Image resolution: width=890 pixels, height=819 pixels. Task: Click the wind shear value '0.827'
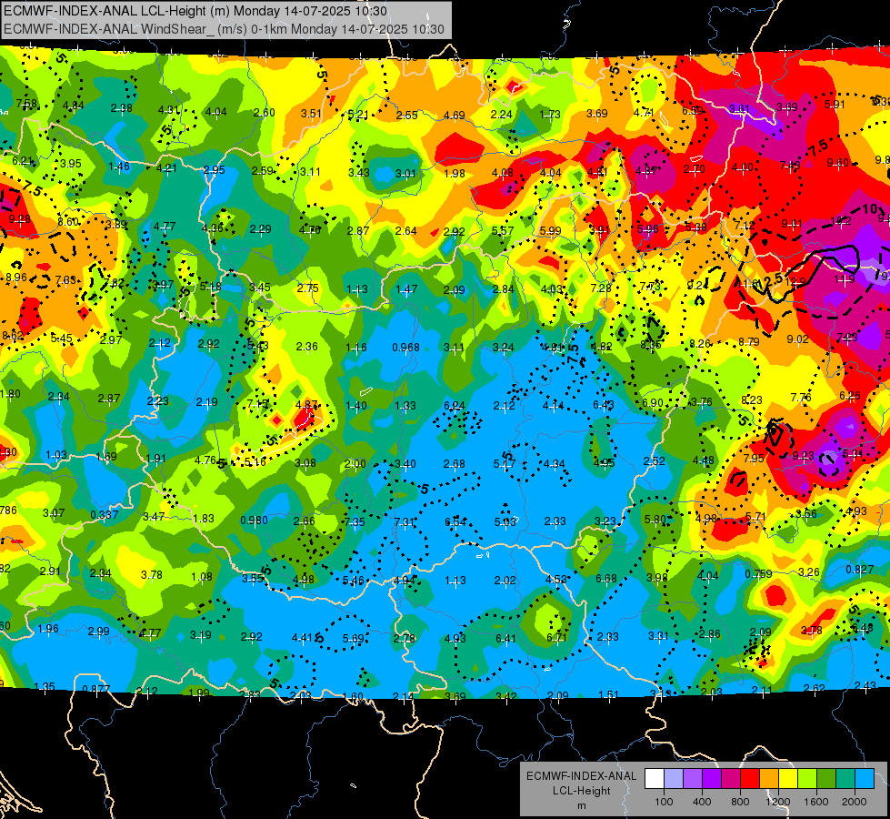(x=859, y=570)
